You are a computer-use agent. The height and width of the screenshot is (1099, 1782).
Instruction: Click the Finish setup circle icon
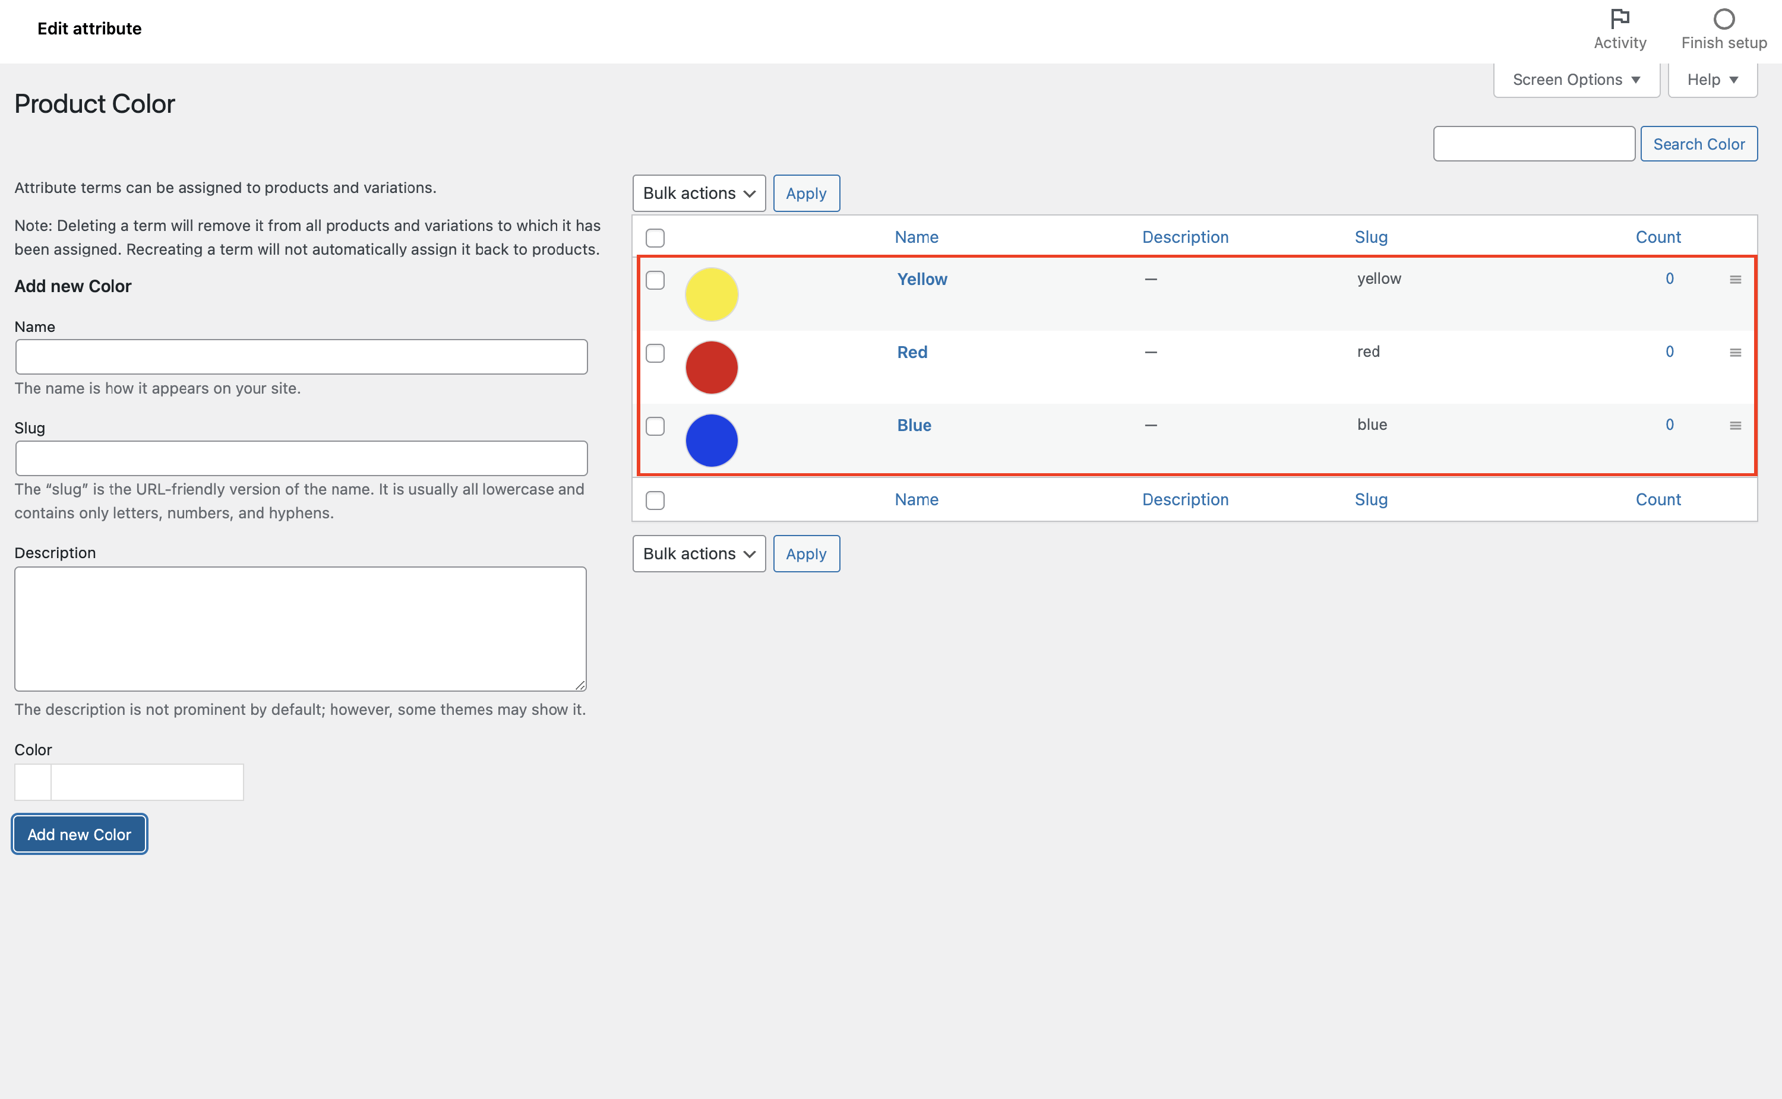coord(1724,18)
